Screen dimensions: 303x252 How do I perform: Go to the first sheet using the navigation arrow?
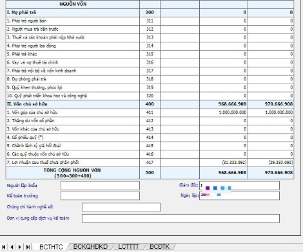point(4,247)
